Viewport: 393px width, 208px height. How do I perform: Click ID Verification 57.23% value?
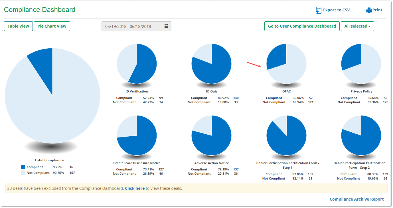pyautogui.click(x=148, y=98)
